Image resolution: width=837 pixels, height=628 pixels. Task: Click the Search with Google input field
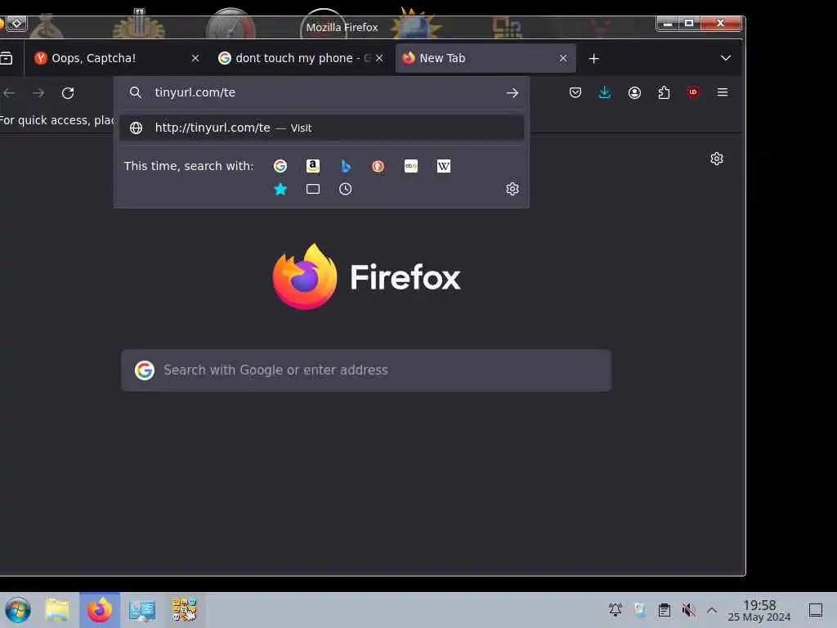[366, 370]
